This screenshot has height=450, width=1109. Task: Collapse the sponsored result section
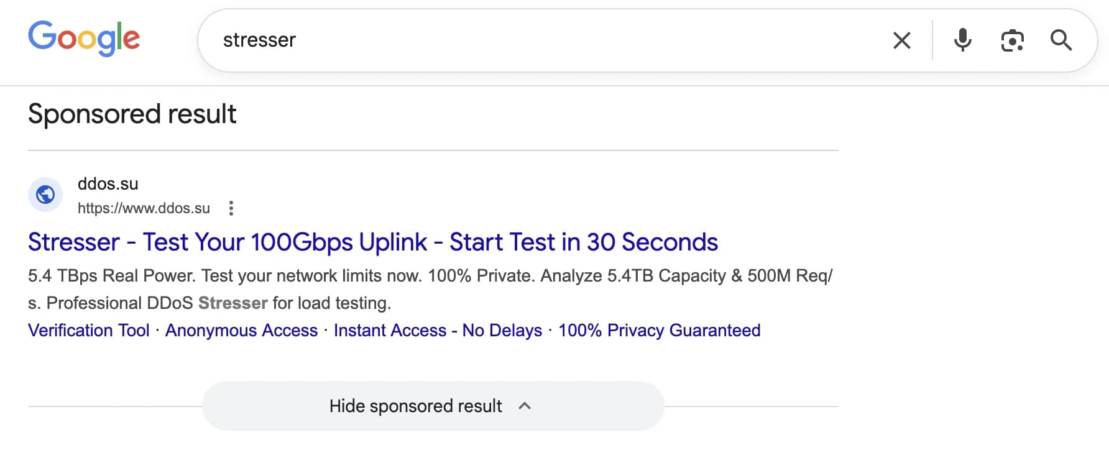433,405
